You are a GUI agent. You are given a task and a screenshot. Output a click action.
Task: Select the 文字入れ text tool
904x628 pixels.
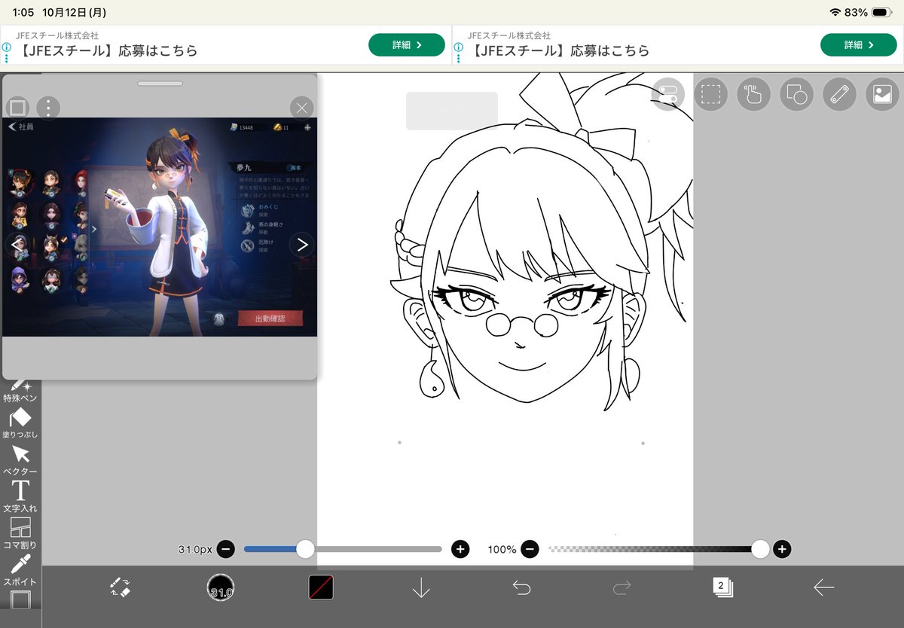20,497
